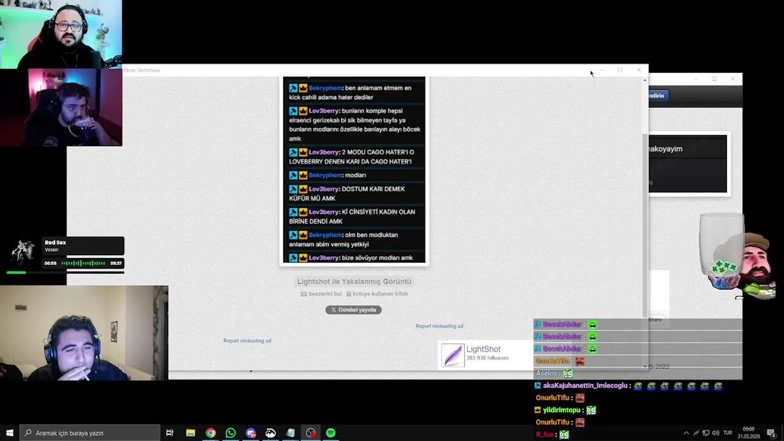Open the volume control in the system tray
This screenshot has width=784, height=441.
715,433
